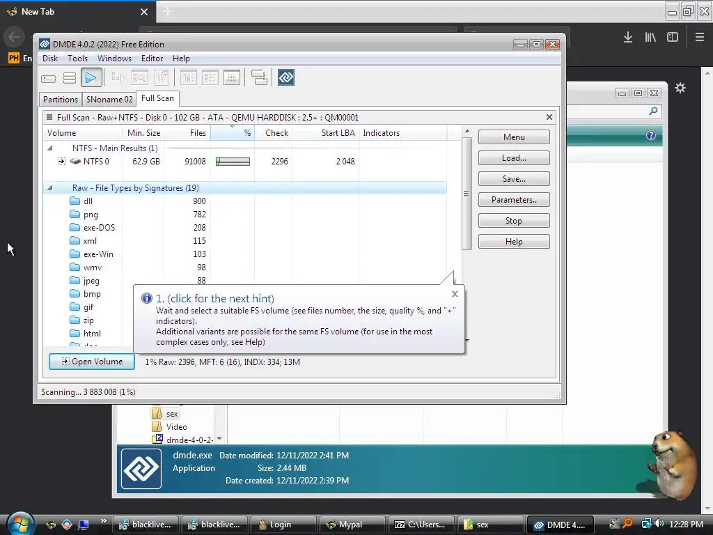
Task: Click the stacked panels toolbar icon beside logo
Action: [x=259, y=77]
